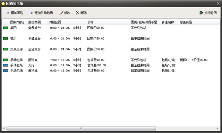Image resolution: width=222 pixels, height=133 pixels.
Task: Click 团购价50.00 in the 大众点评 row
Action: [96, 49]
